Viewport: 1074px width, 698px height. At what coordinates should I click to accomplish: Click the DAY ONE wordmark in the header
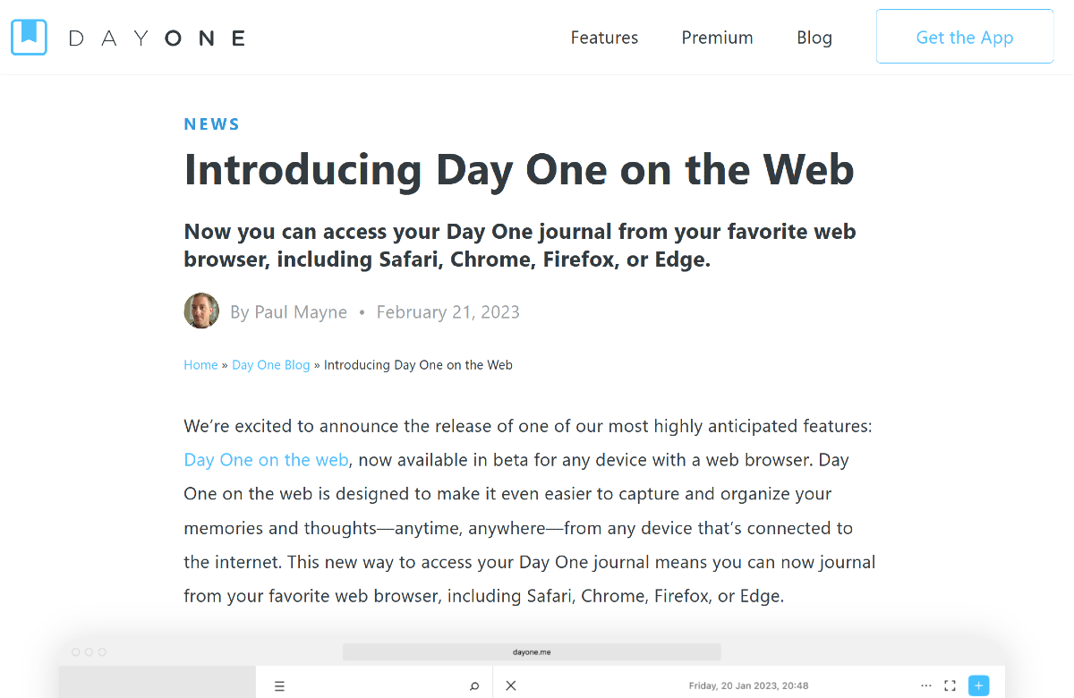(158, 38)
